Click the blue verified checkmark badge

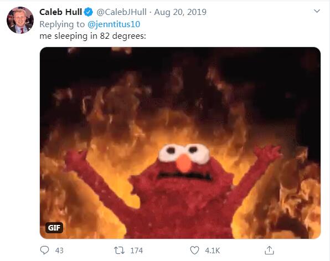point(89,12)
